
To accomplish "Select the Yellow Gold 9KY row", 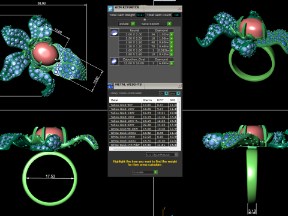I will tap(143, 105).
